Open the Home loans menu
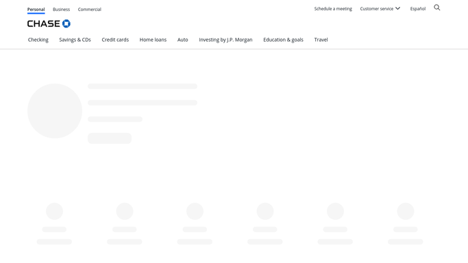This screenshot has width=468, height=263. (x=153, y=40)
